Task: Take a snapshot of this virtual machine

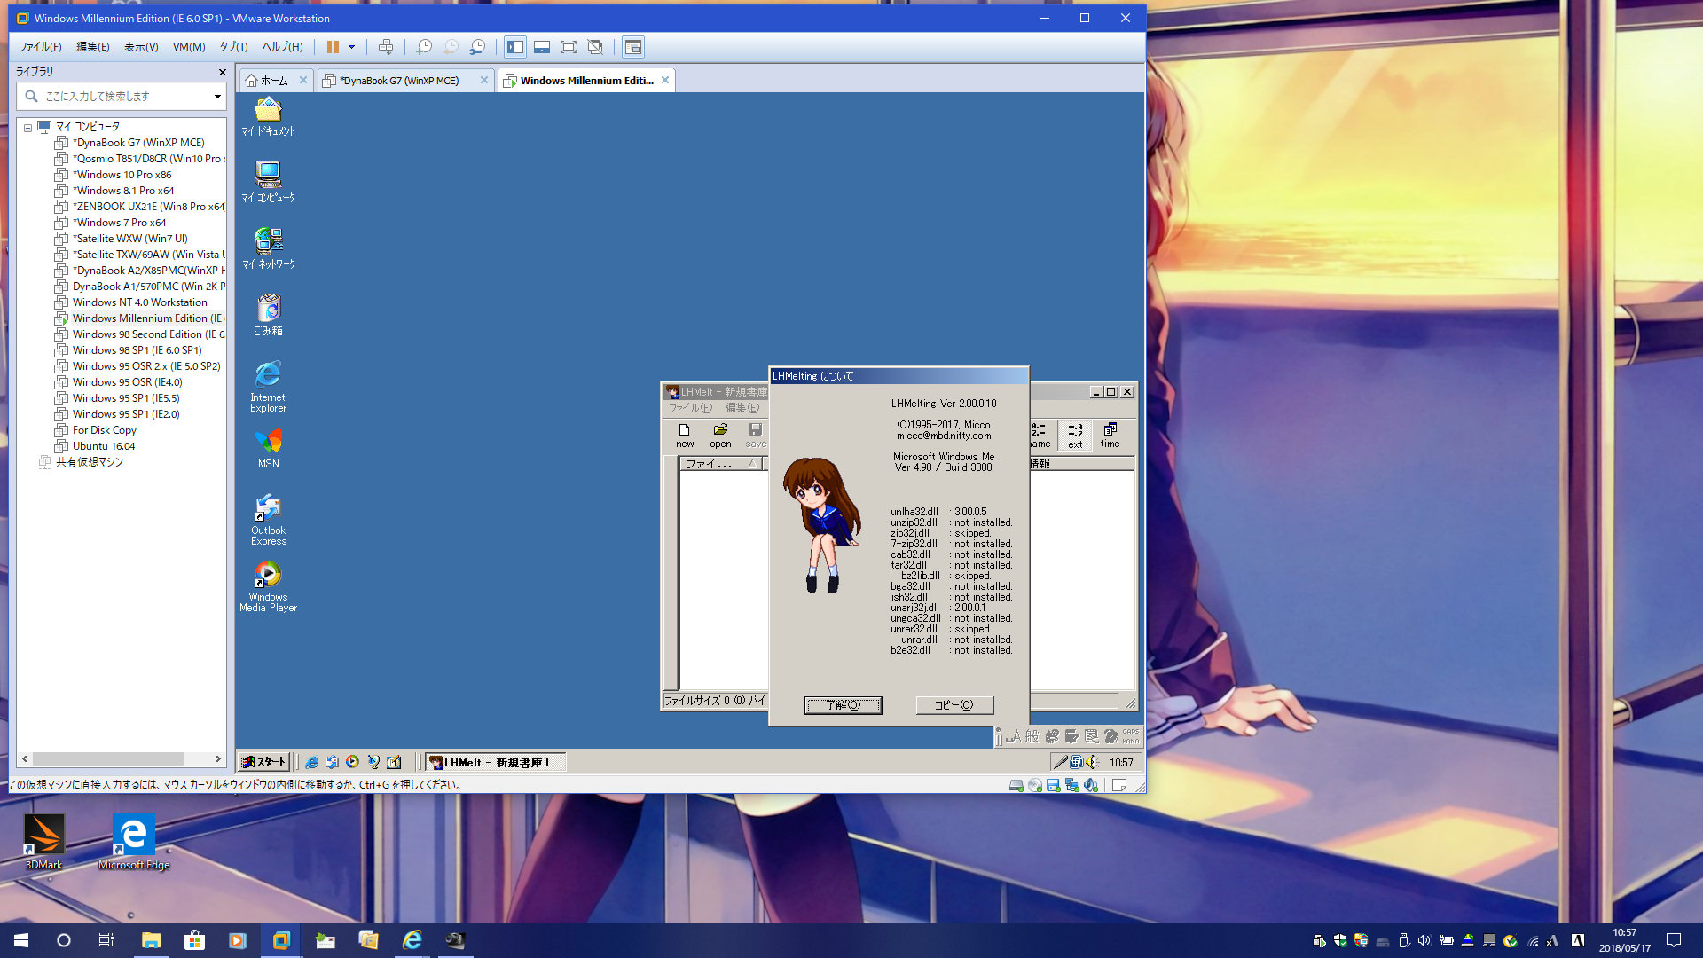Action: click(424, 47)
